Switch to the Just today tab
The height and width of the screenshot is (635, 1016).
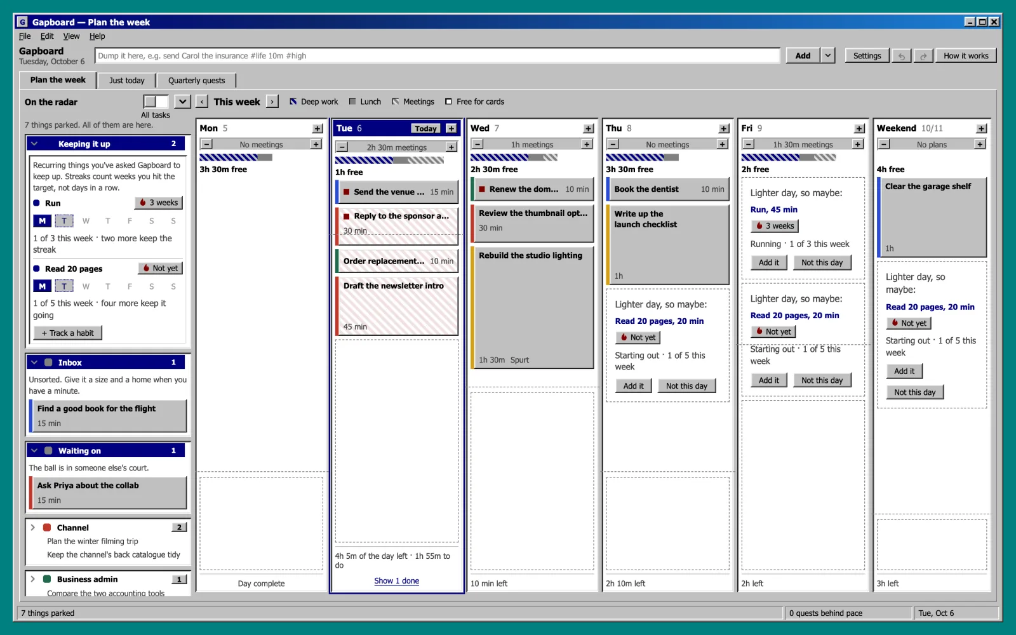tap(127, 81)
